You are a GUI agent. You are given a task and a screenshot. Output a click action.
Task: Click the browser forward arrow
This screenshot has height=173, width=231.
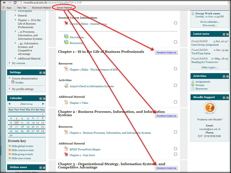(x=10, y=3)
